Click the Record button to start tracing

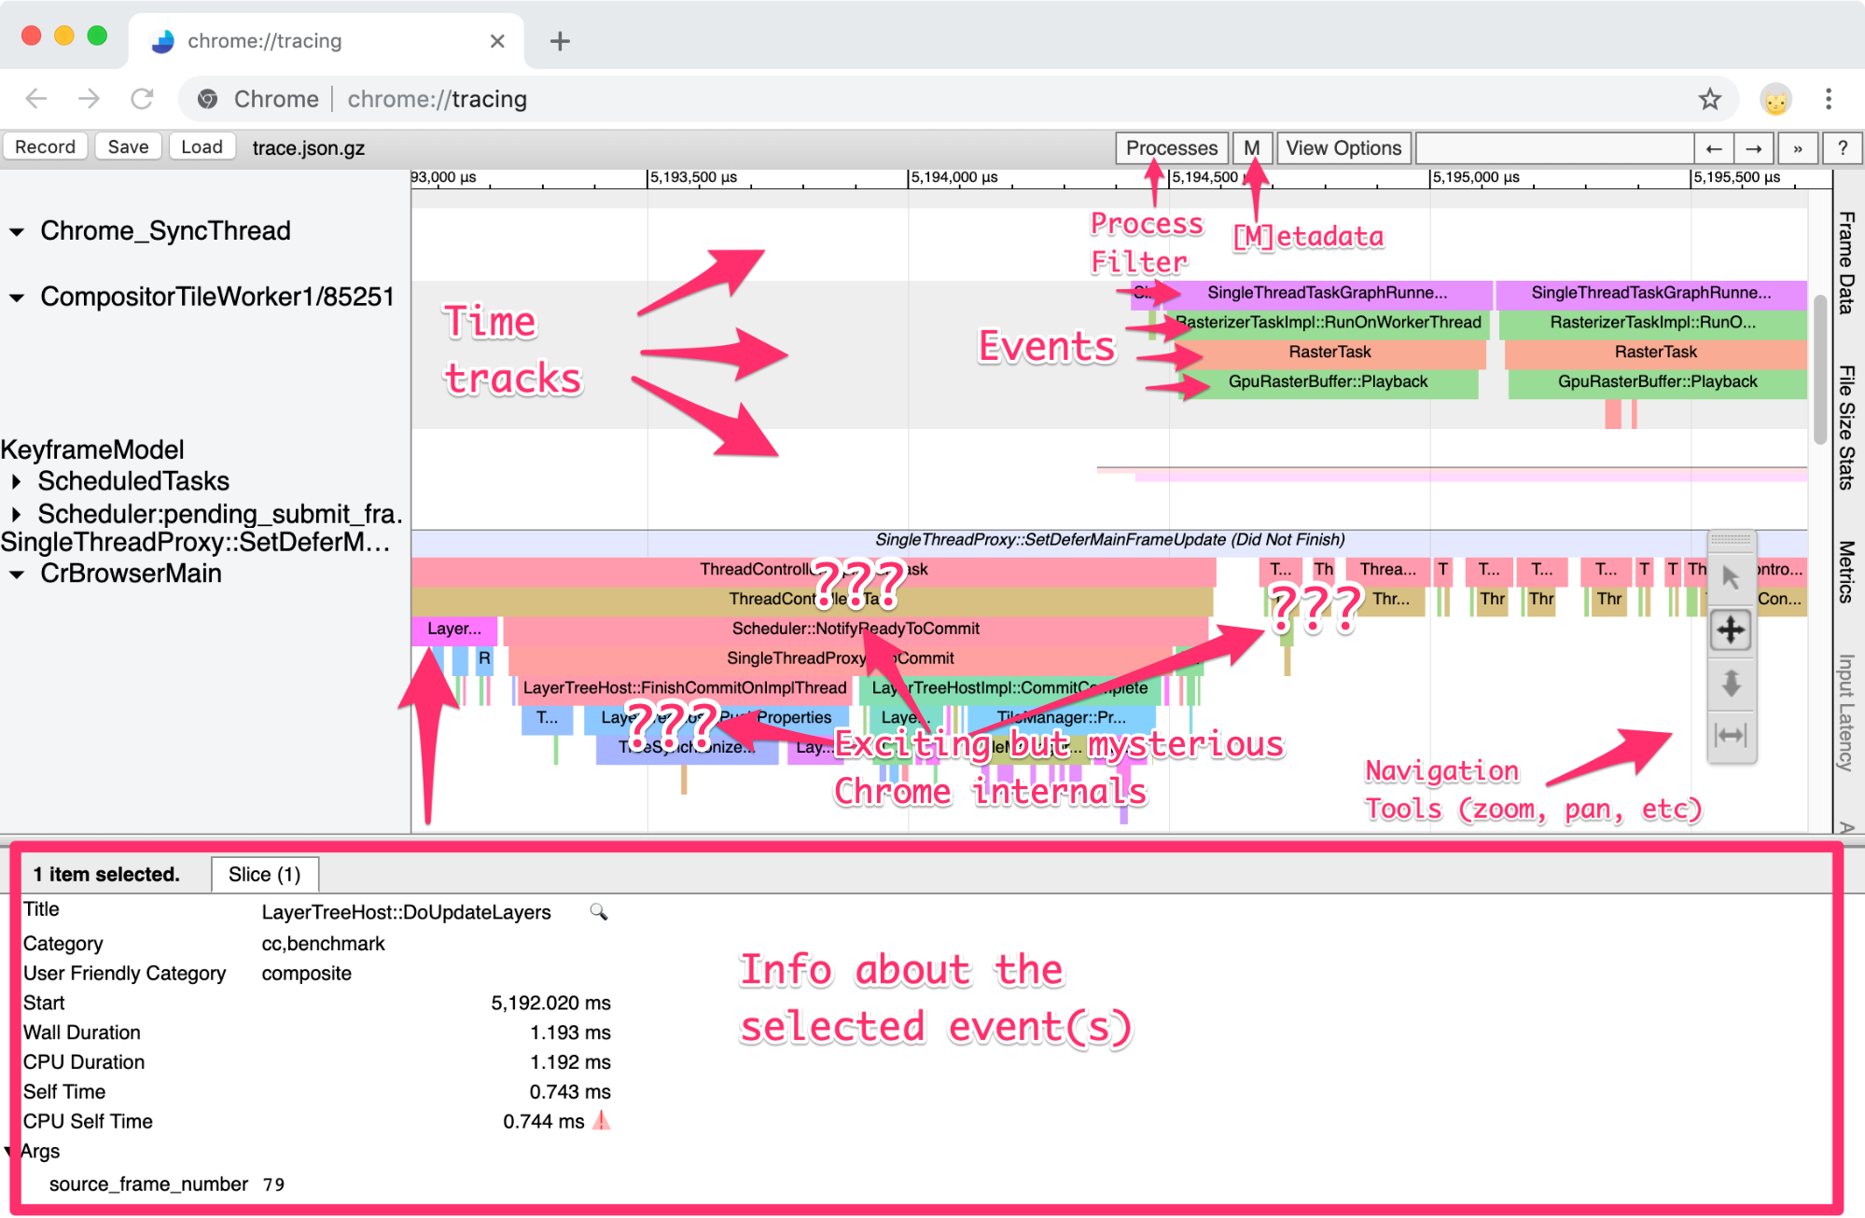click(x=49, y=146)
